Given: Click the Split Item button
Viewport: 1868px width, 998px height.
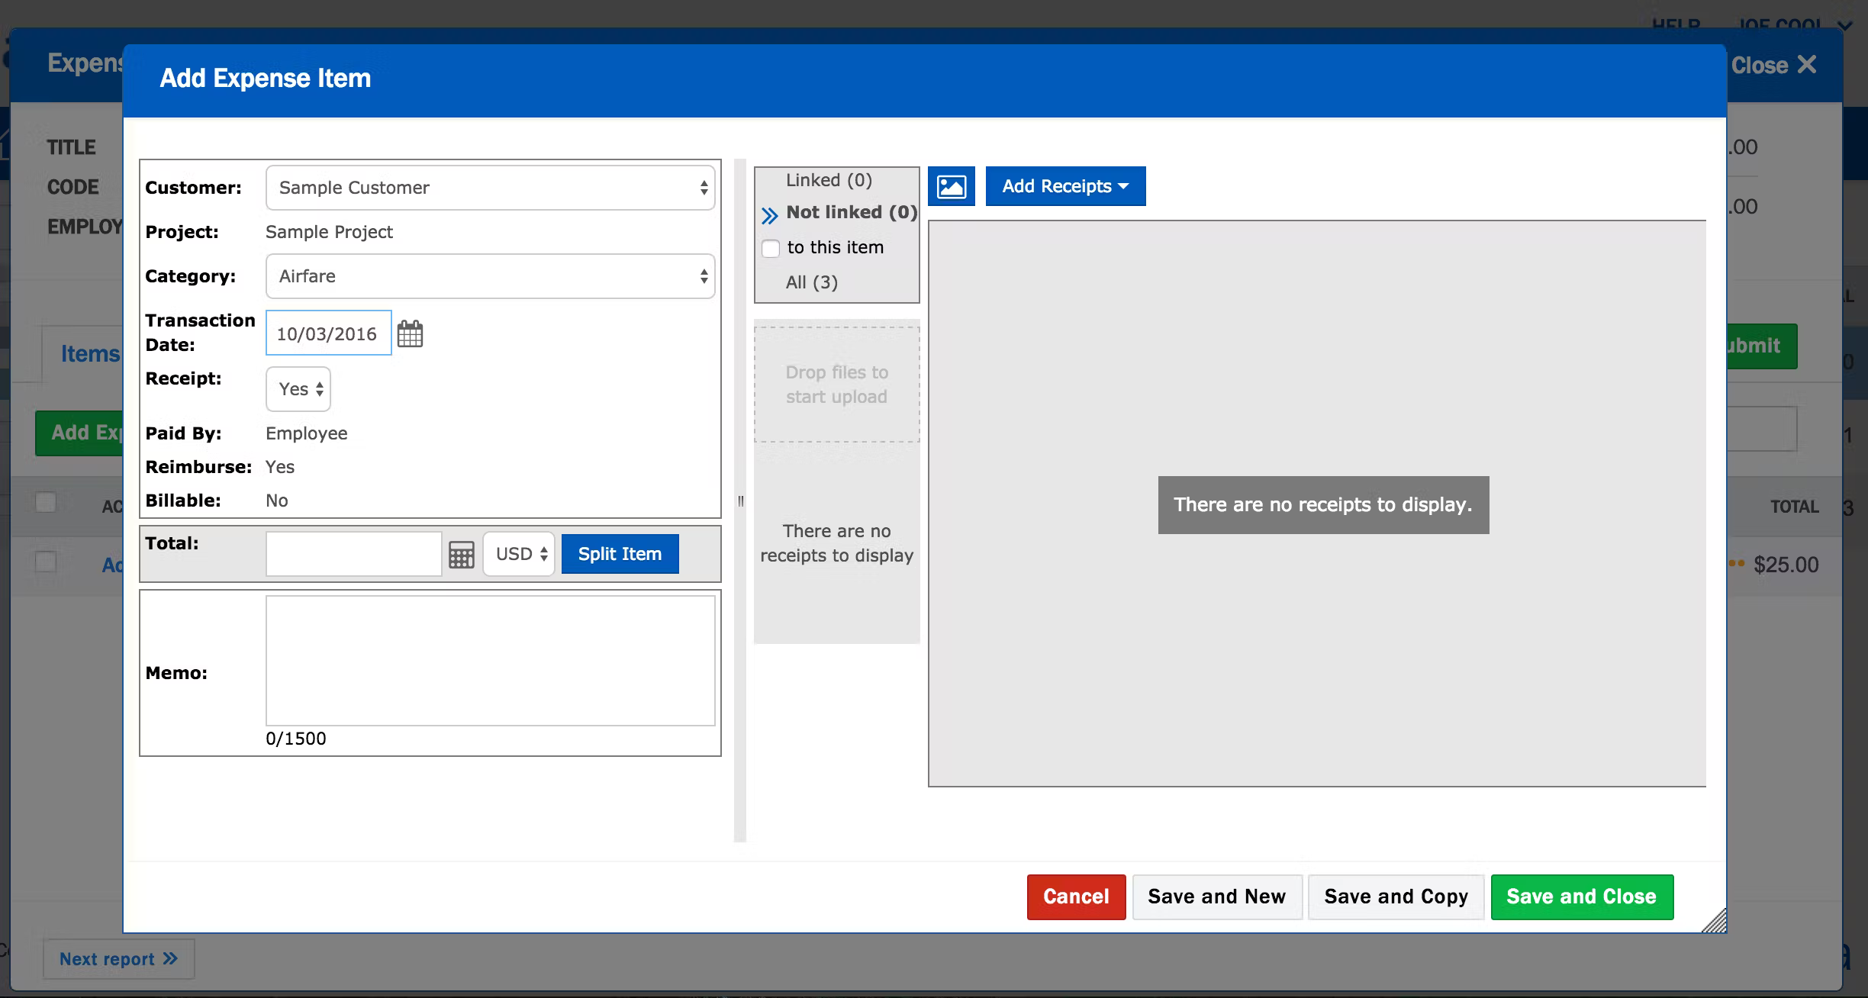Looking at the screenshot, I should click(620, 554).
